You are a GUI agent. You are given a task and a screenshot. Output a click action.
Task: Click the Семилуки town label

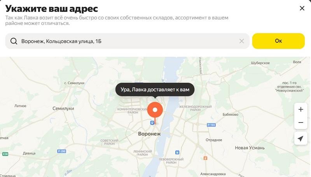[63, 109]
